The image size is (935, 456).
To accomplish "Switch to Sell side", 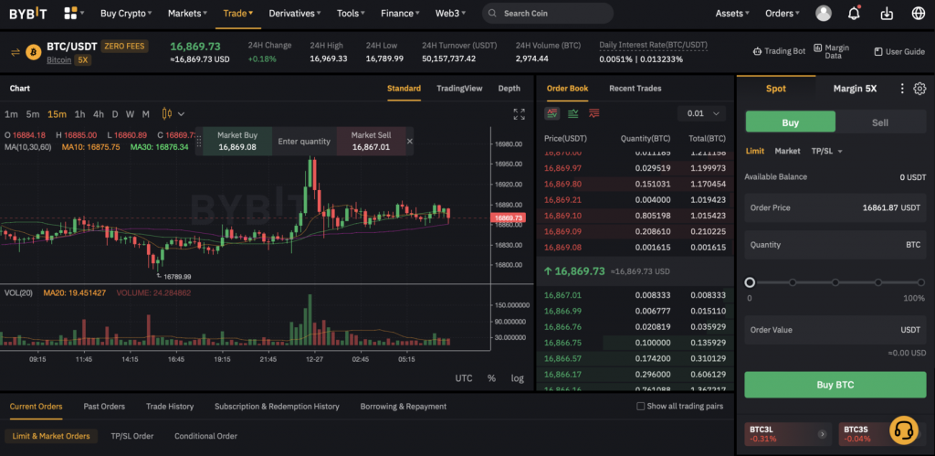I will coord(880,122).
